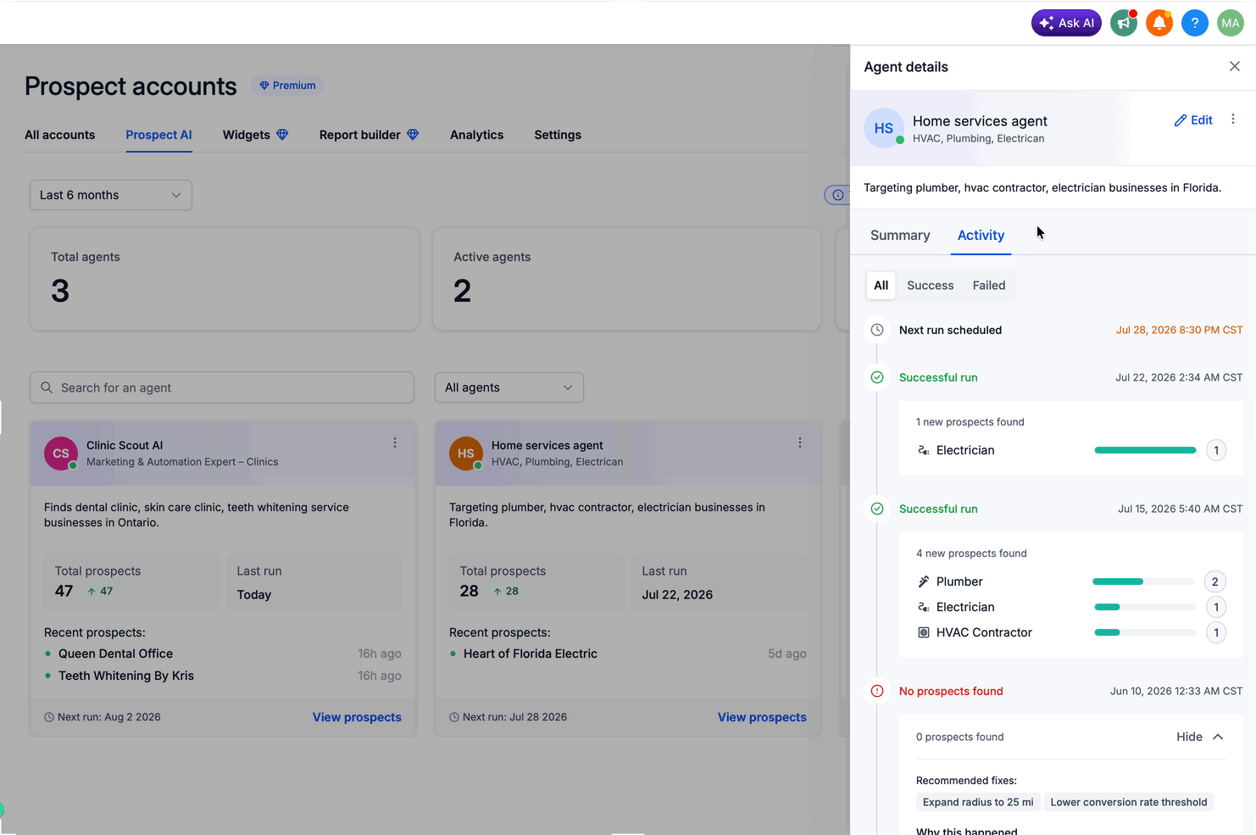
Task: Open the announcements megaphone icon
Action: [x=1124, y=23]
